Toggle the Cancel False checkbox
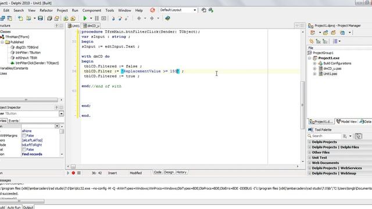 [x=24, y=150]
